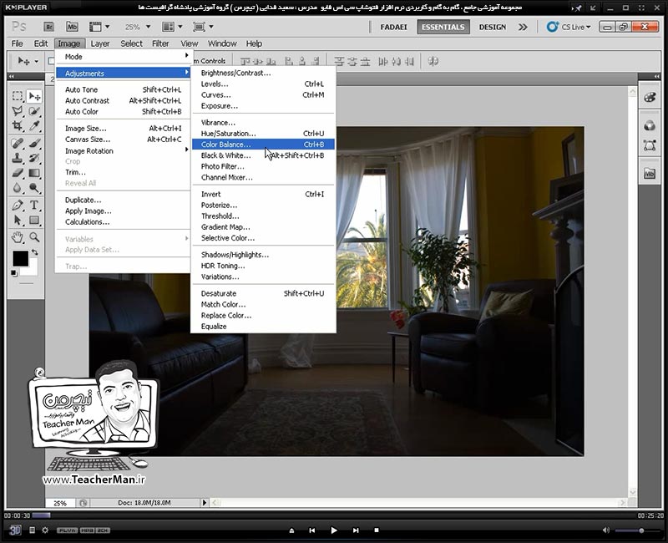Choose Hue/Saturation adjustment

(x=263, y=134)
